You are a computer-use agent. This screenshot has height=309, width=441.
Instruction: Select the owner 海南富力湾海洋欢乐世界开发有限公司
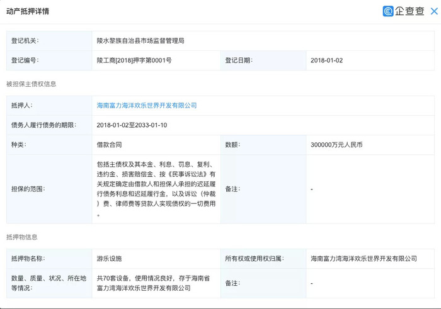click(x=364, y=259)
